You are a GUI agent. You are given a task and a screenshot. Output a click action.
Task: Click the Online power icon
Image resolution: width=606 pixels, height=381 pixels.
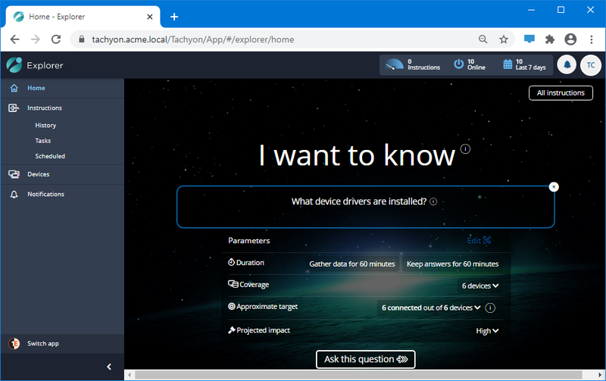point(459,64)
